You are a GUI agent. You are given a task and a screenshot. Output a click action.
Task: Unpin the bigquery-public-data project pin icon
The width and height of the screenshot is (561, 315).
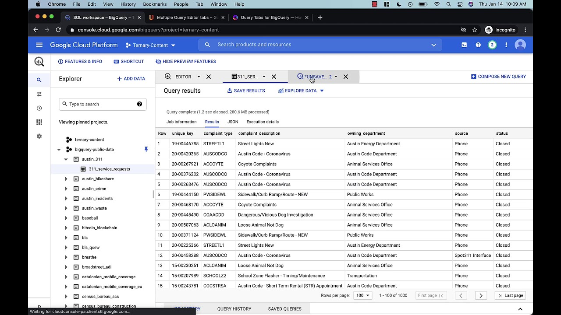click(x=146, y=149)
